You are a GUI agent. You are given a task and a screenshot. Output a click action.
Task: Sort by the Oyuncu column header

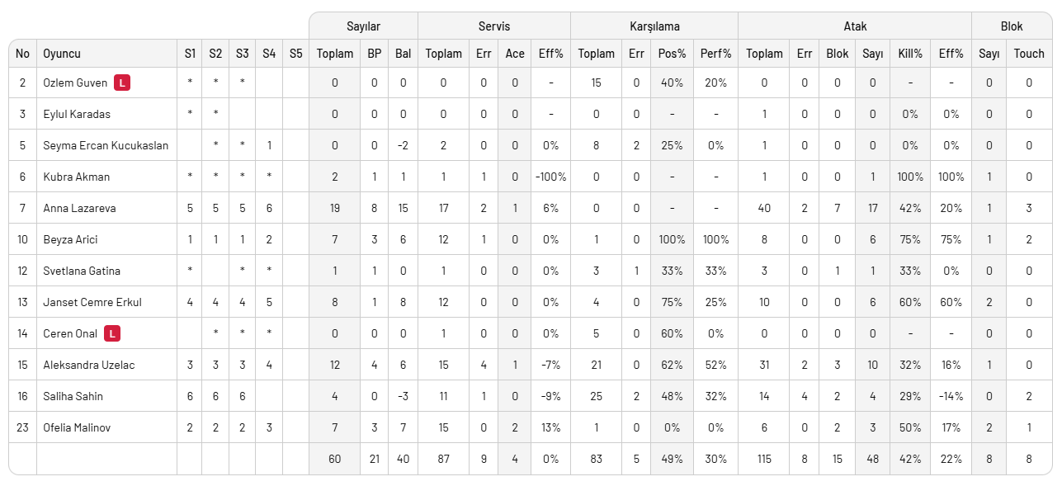pyautogui.click(x=62, y=54)
